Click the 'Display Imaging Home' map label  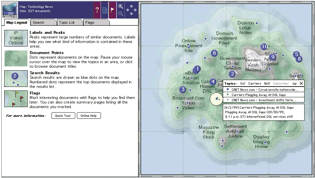(x=261, y=142)
